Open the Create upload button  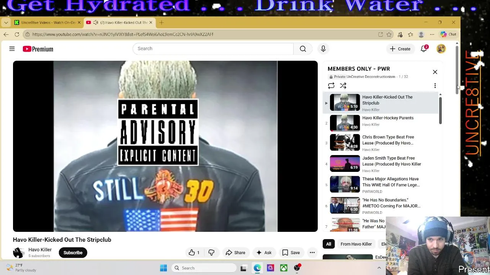tap(400, 49)
